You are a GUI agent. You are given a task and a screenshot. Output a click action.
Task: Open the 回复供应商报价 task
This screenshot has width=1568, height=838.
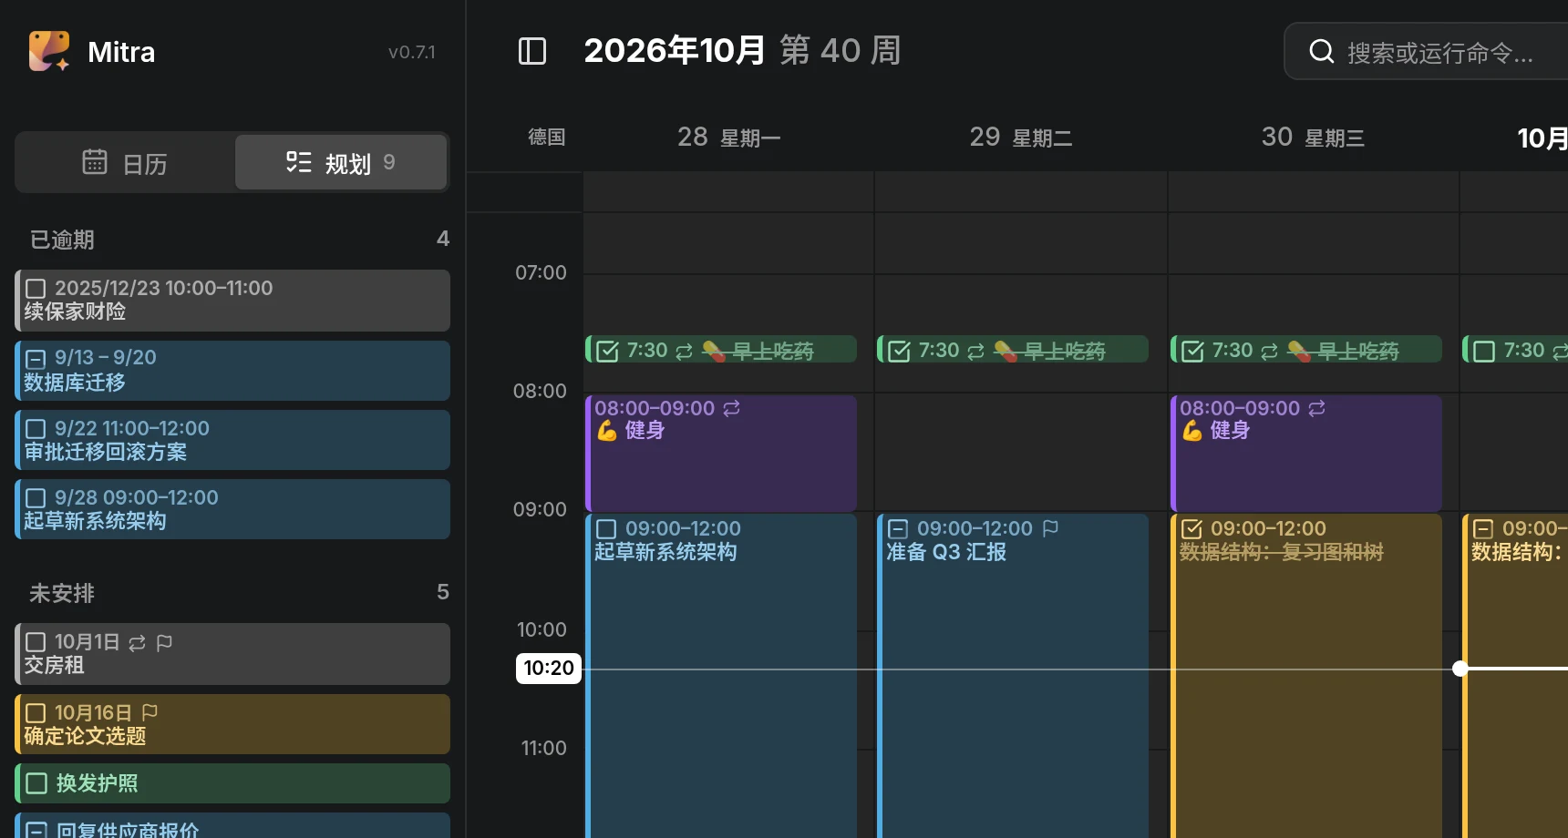233,825
